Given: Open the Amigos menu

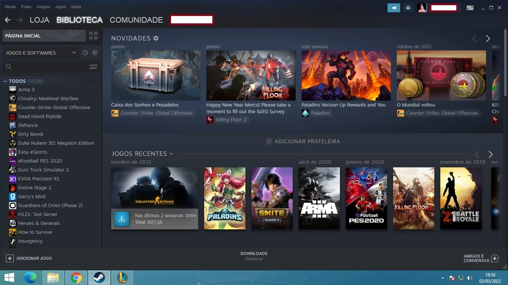Looking at the screenshot, I should coord(43,7).
